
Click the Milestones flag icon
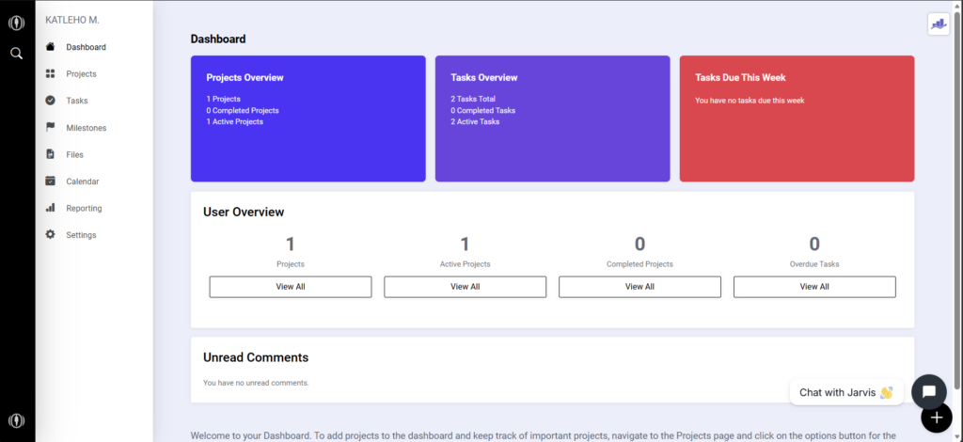point(51,128)
